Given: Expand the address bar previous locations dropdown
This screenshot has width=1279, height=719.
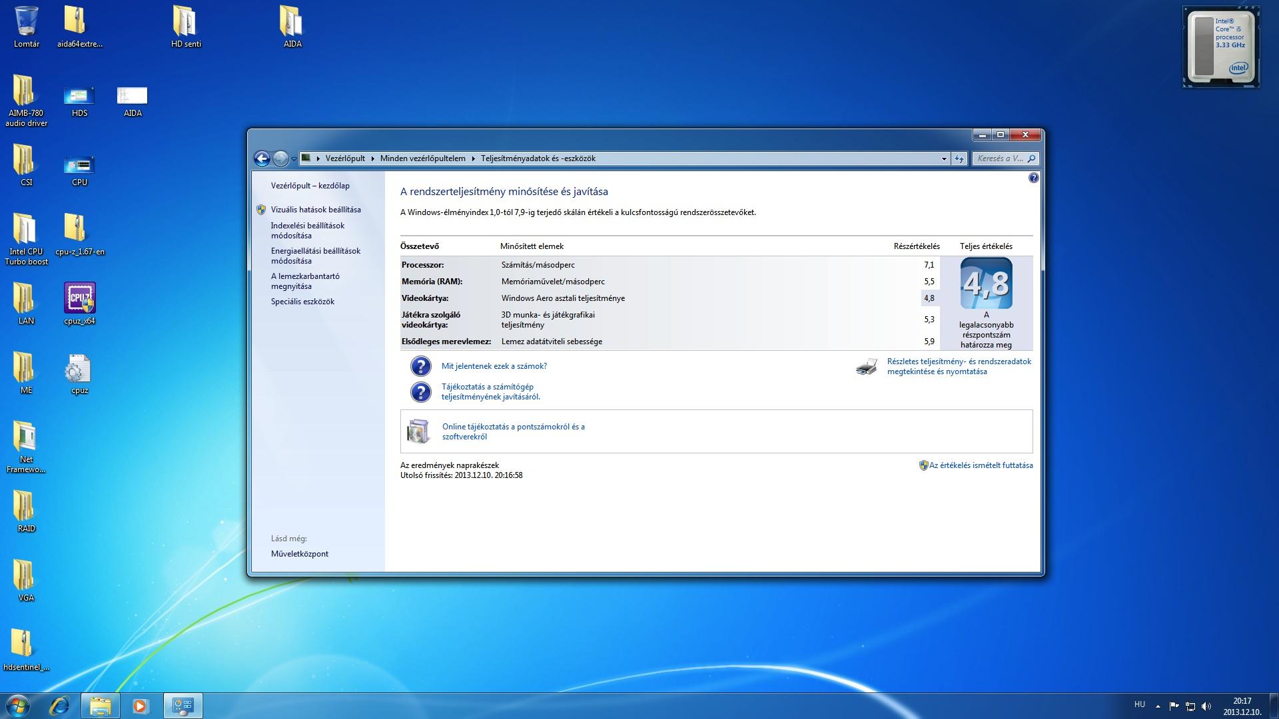Looking at the screenshot, I should (944, 158).
